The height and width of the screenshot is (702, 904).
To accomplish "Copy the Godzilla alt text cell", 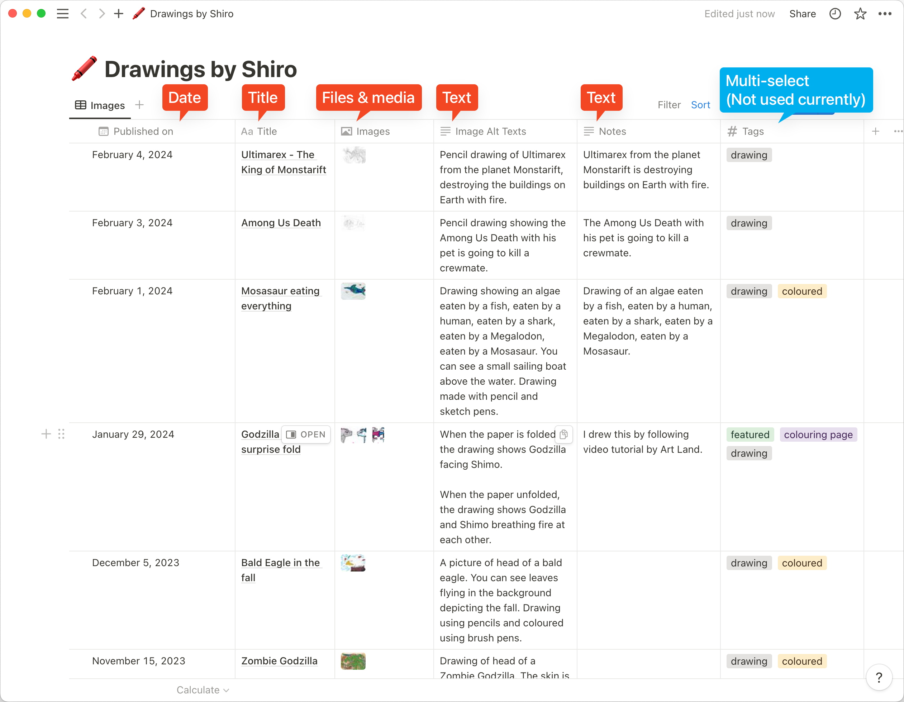I will pyautogui.click(x=564, y=434).
